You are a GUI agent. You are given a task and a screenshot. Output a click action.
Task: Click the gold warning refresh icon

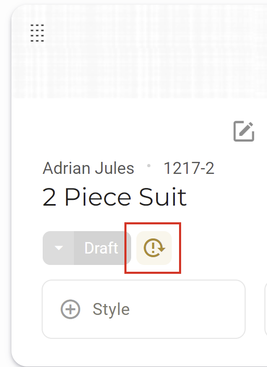click(154, 248)
